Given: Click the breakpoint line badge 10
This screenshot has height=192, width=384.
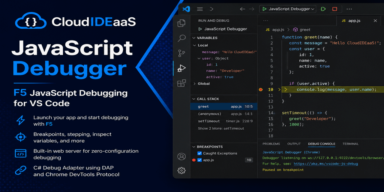Looking at the screenshot, I should pyautogui.click(x=249, y=160).
